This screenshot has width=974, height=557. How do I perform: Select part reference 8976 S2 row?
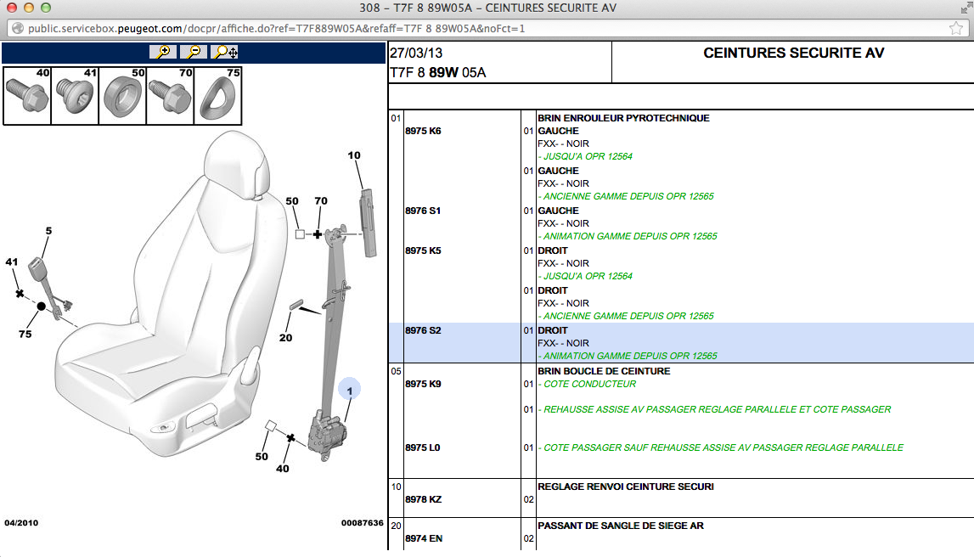[423, 330]
